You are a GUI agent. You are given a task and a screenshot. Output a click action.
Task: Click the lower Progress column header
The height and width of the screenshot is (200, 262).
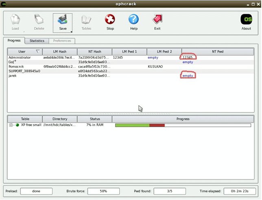(x=183, y=119)
